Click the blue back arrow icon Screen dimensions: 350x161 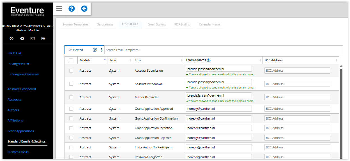point(84,9)
